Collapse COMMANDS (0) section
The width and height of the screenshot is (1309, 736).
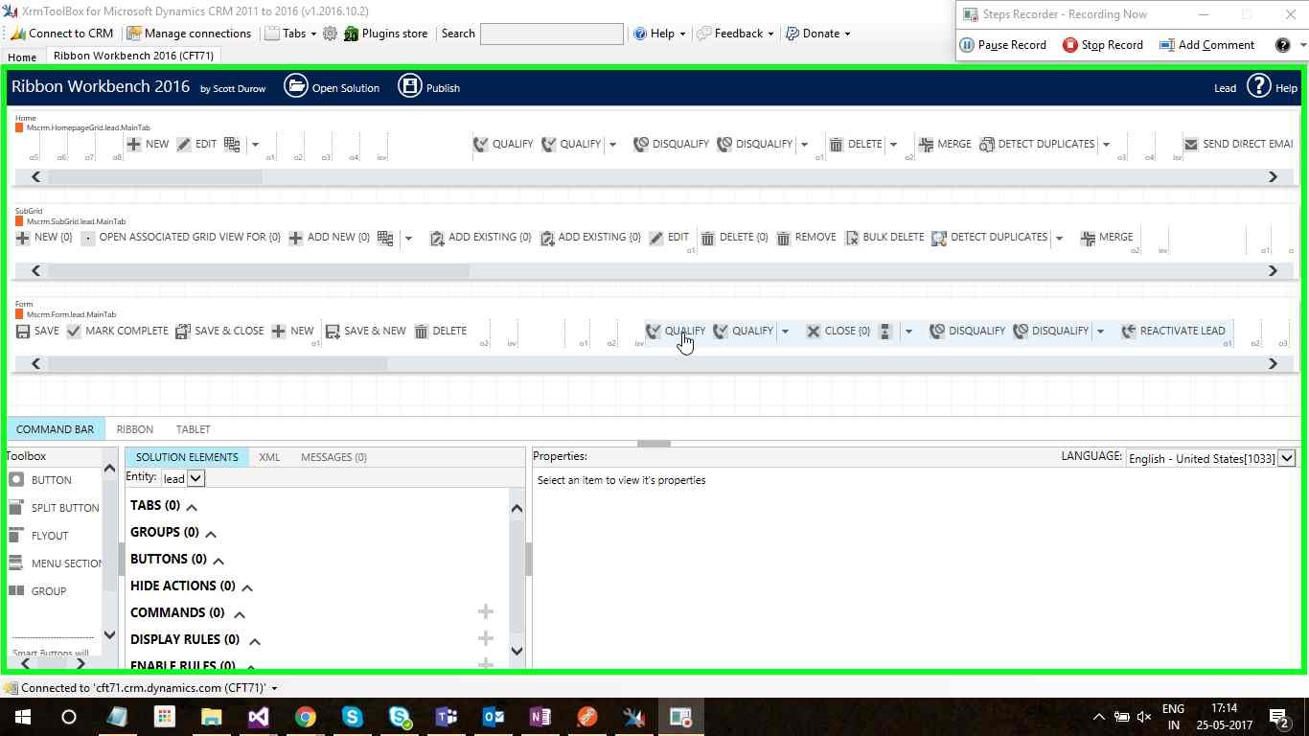(240, 614)
